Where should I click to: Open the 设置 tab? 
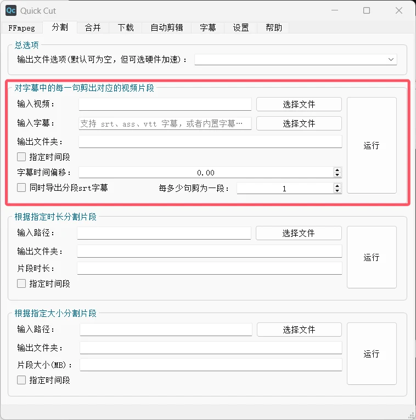click(241, 27)
